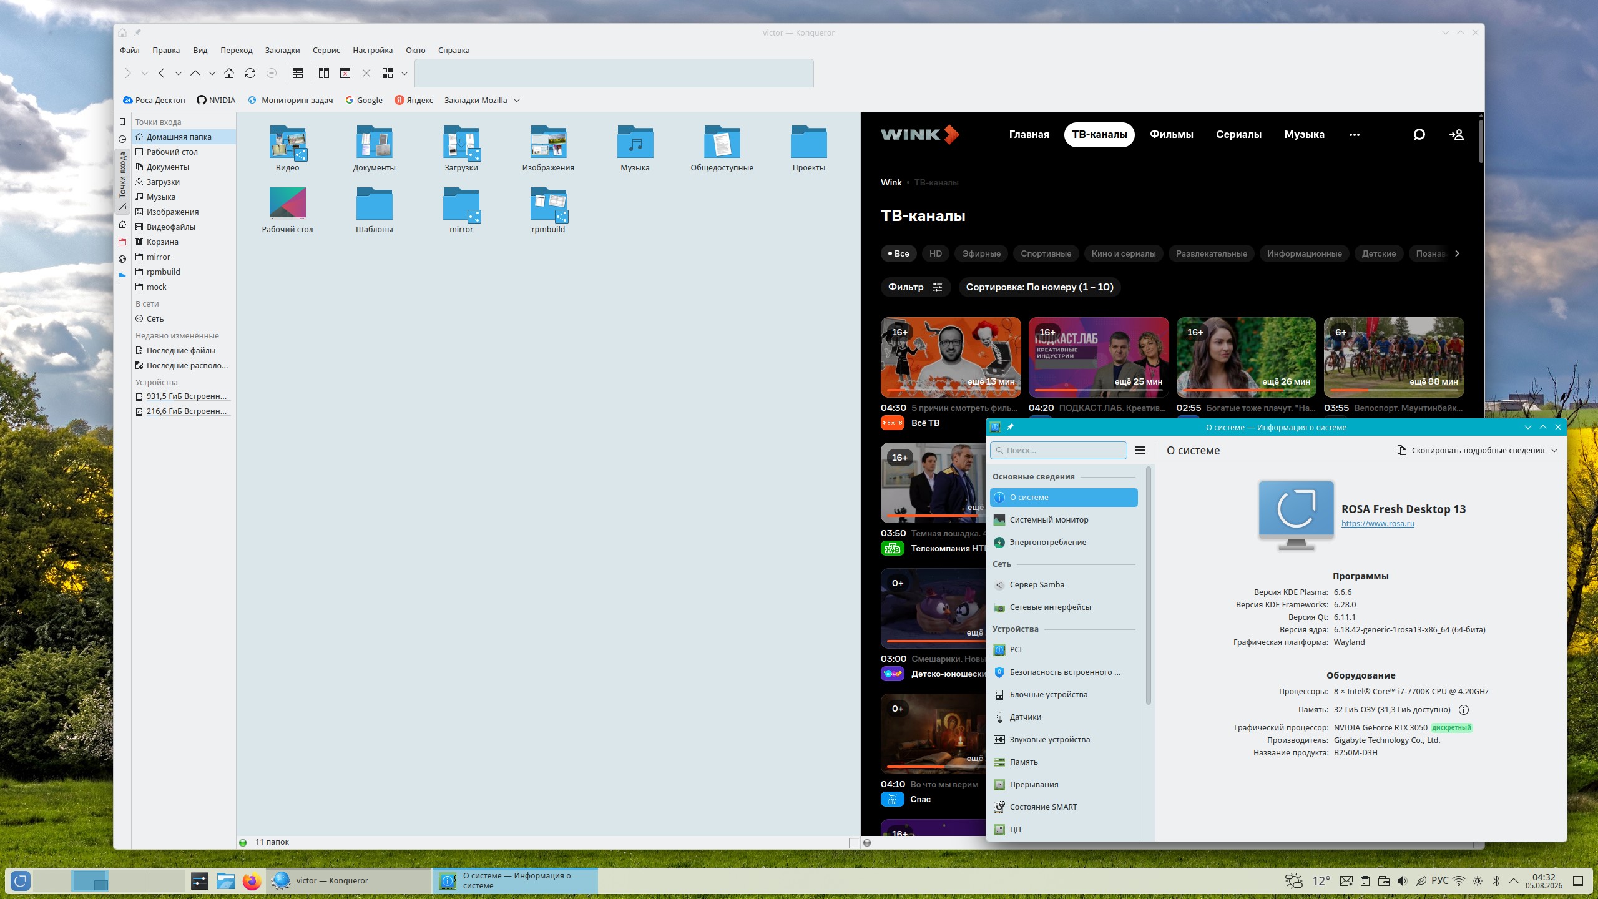Expand the Скопировать подробные сведения arrow
The image size is (1598, 899).
1554,451
